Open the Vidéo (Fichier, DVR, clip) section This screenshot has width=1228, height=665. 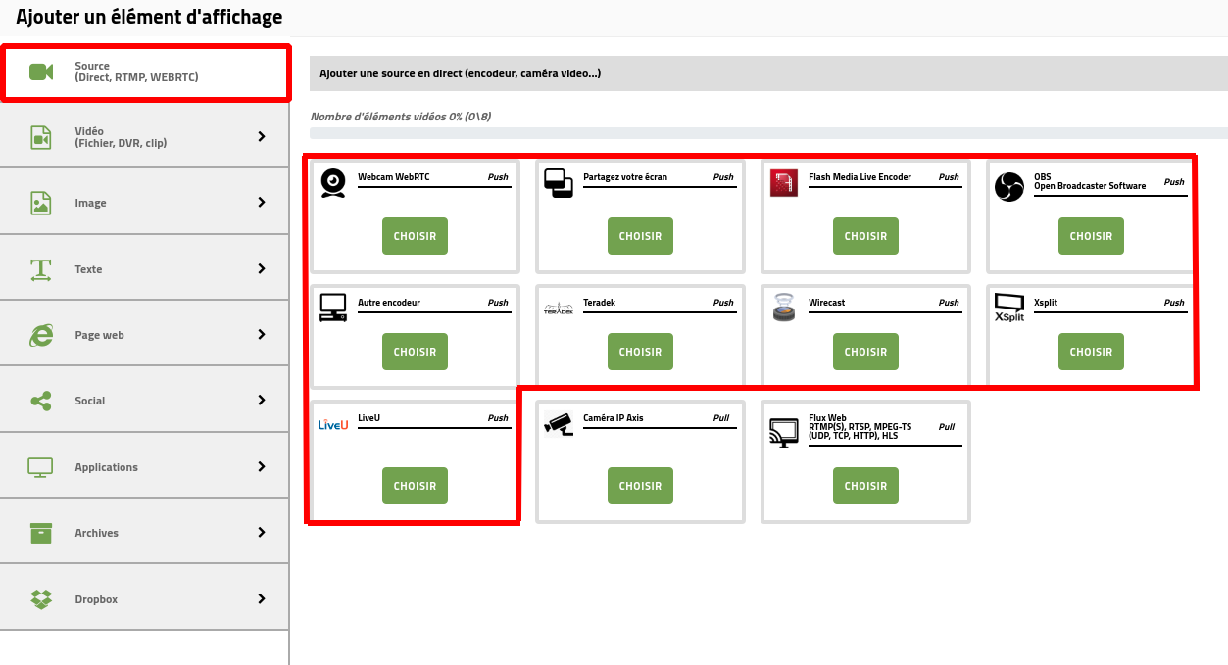(144, 137)
